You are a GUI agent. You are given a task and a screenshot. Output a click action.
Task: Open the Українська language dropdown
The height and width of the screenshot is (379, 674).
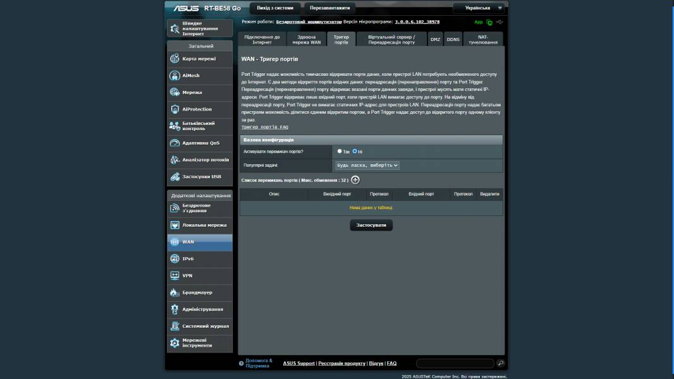tap(480, 8)
